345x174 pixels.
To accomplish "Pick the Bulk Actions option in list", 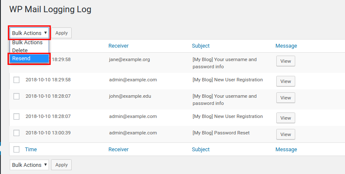I will [x=27, y=43].
